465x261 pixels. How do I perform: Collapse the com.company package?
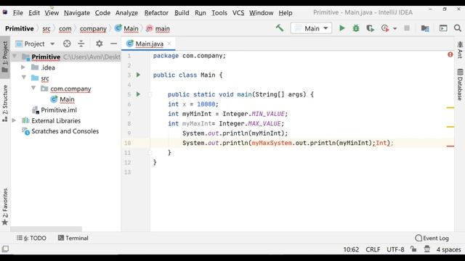point(33,88)
